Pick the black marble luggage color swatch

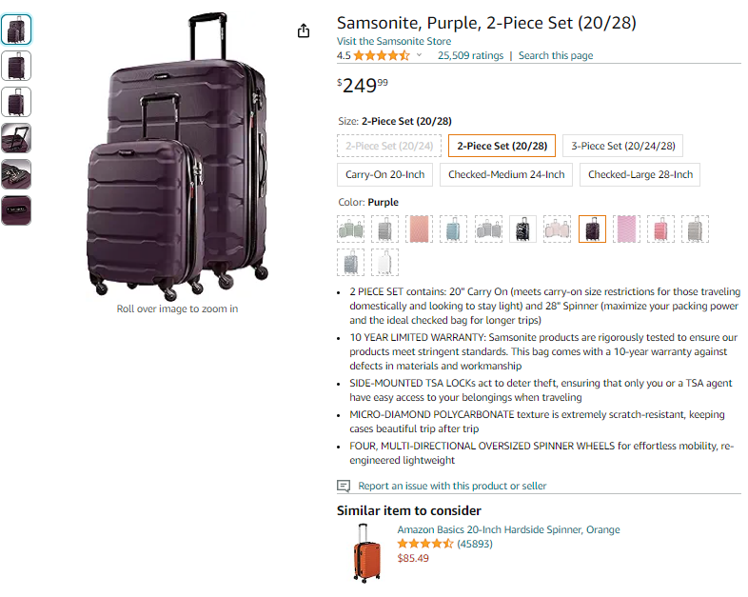click(x=522, y=229)
